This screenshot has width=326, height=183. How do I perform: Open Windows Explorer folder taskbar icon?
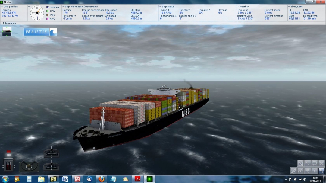coord(41,179)
